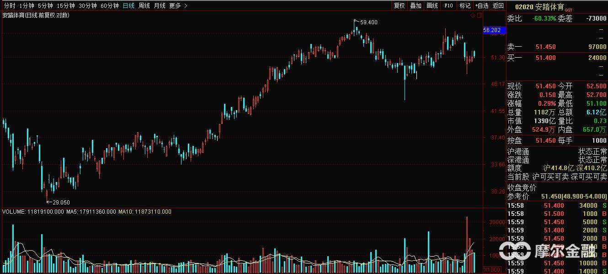Click the 最低 value 51.100

click(597, 103)
